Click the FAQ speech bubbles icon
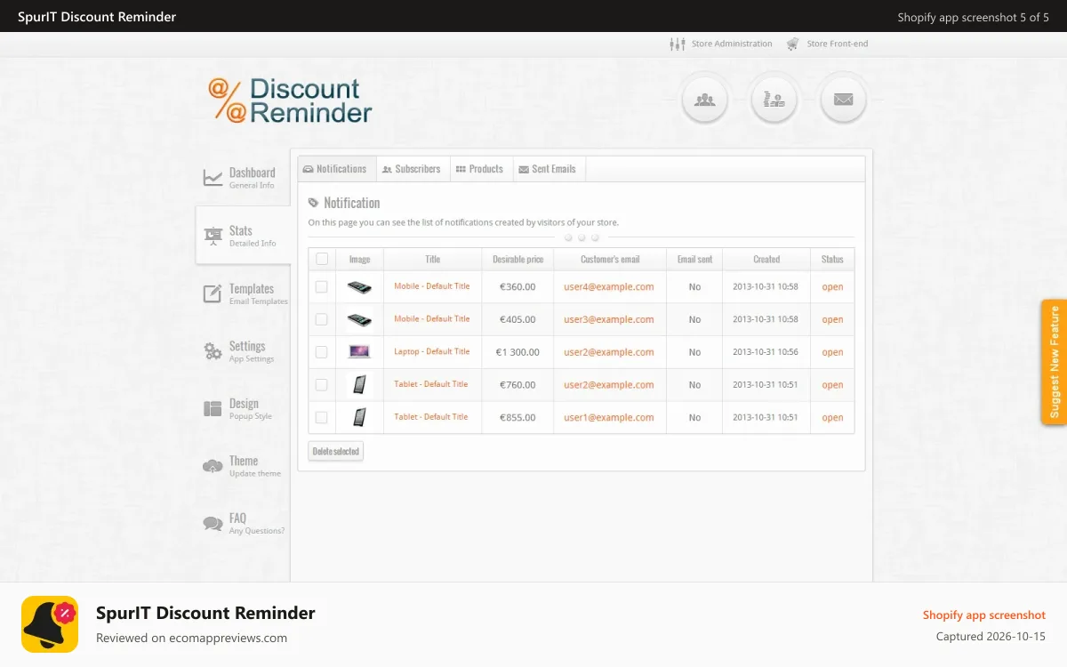The width and height of the screenshot is (1067, 667). pos(213,524)
